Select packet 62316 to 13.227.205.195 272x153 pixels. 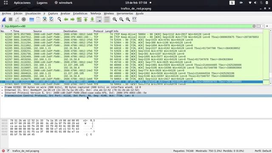tap(131, 65)
